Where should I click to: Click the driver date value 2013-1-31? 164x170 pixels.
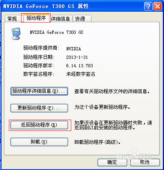click(x=77, y=57)
